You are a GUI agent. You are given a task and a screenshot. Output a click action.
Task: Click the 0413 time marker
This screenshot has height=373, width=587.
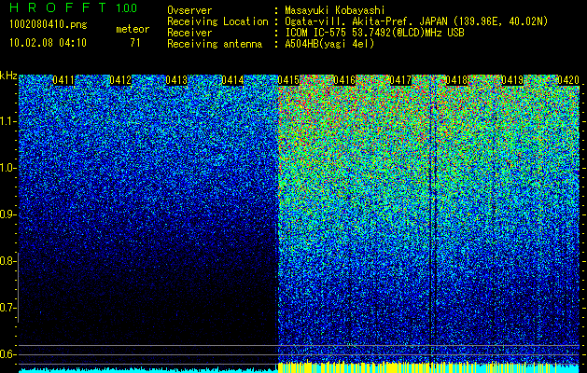coord(176,80)
